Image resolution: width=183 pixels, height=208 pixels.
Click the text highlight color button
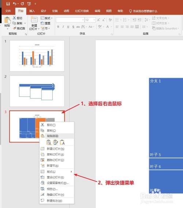pos(100,27)
